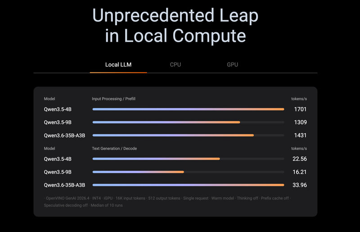This screenshot has height=232, width=360.
Task: Click the Qwen3.5-9B decode bar
Action: 188,172
